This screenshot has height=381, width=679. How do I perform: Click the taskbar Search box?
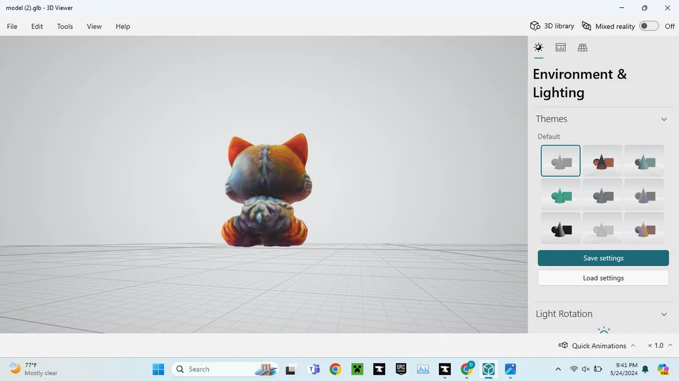coord(225,369)
